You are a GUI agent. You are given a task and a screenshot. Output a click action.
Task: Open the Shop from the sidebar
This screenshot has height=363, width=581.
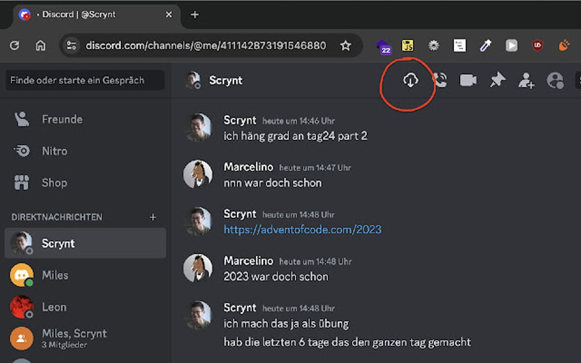(54, 183)
